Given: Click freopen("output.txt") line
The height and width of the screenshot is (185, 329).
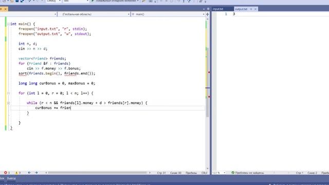Looking at the screenshot, I should [54, 34].
